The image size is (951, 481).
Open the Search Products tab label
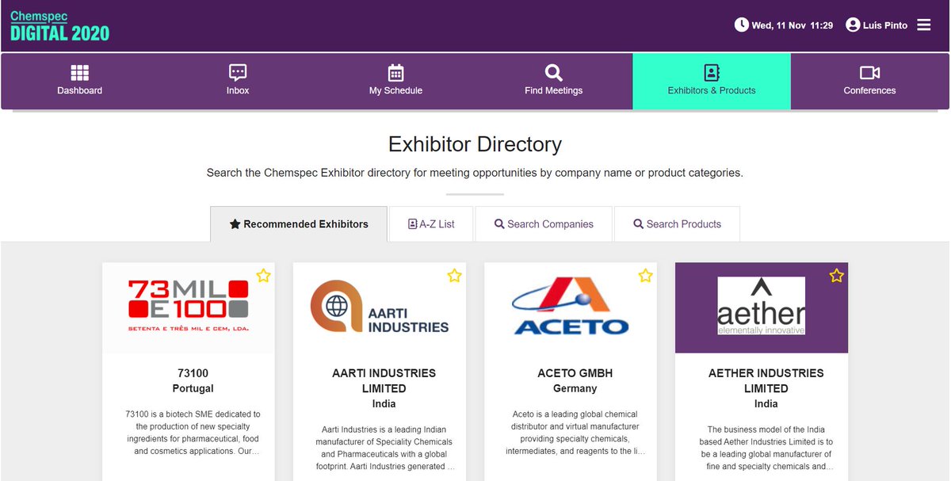pos(684,224)
